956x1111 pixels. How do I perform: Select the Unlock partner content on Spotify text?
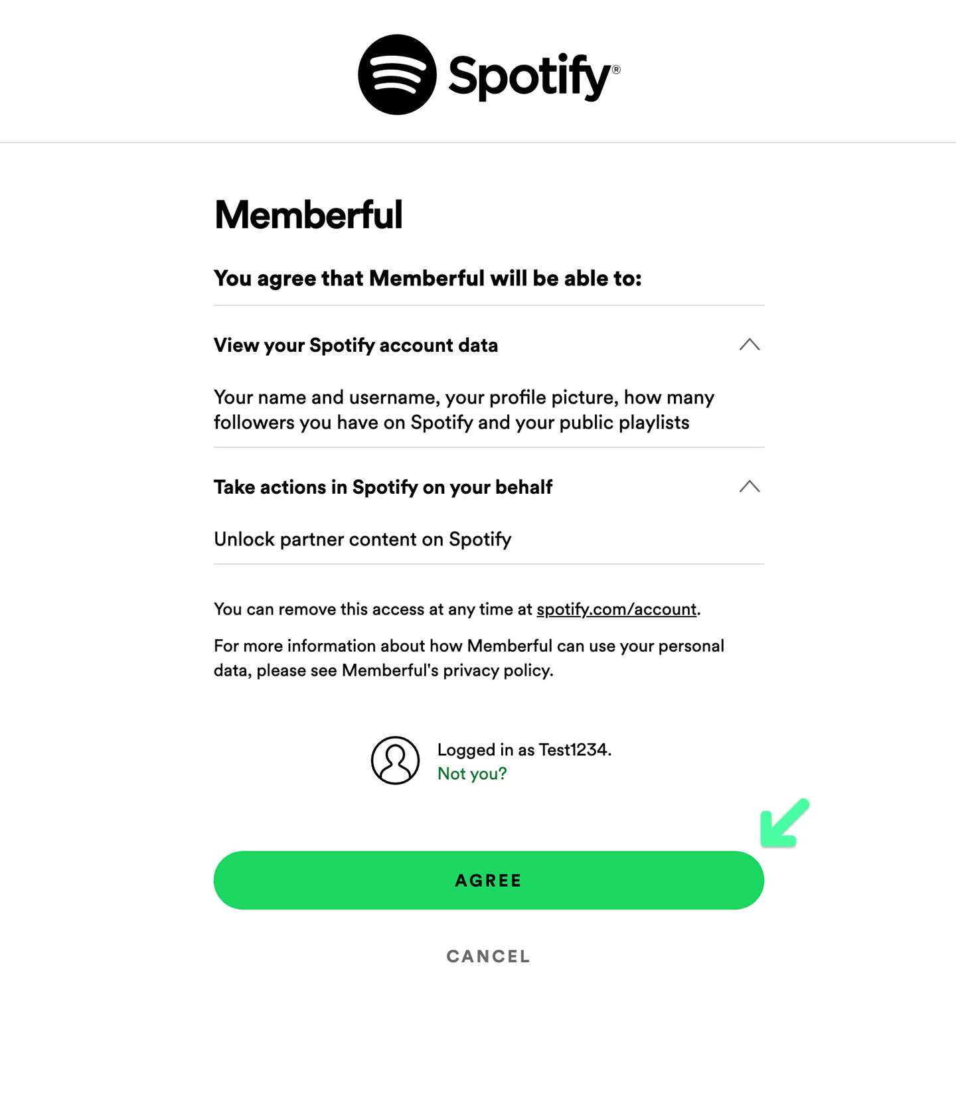(362, 539)
